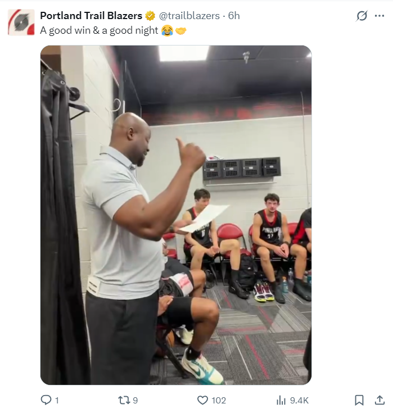Screen dimensions: 393x413
Task: Open the Portland Trail Blazers profile avatar
Action: (21, 22)
